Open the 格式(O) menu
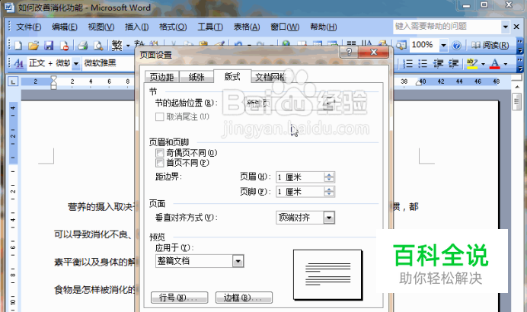The width and height of the screenshot is (527, 312). (173, 27)
